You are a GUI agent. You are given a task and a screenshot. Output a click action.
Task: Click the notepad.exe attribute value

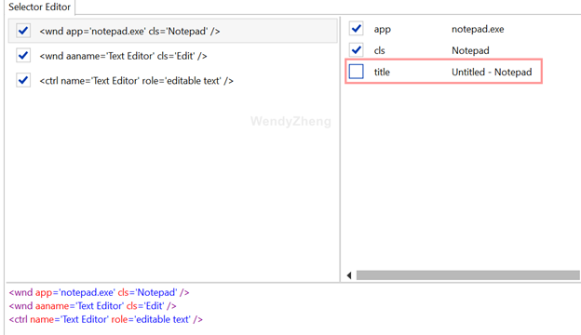tap(478, 29)
